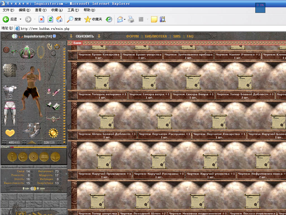This screenshot has width=286, height=215.
Task: Open the ФОРУМ link
Action: coord(132,36)
